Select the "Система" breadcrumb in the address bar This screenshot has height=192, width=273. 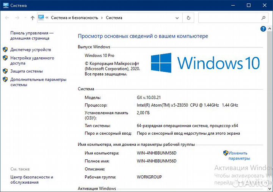(x=114, y=17)
